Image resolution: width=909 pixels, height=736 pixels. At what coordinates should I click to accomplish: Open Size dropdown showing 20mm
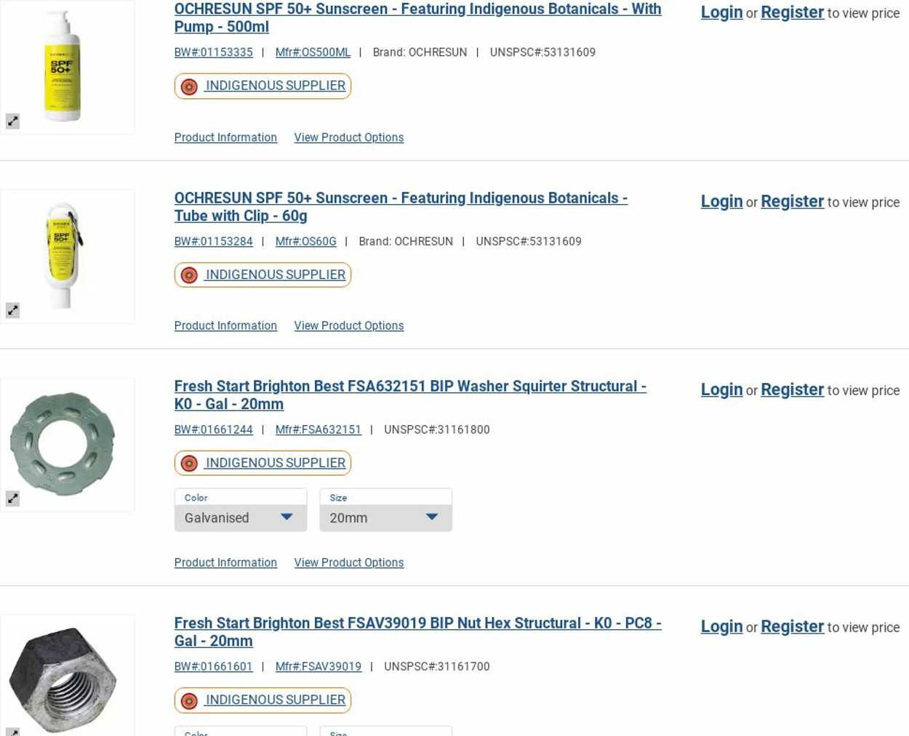[x=385, y=517]
